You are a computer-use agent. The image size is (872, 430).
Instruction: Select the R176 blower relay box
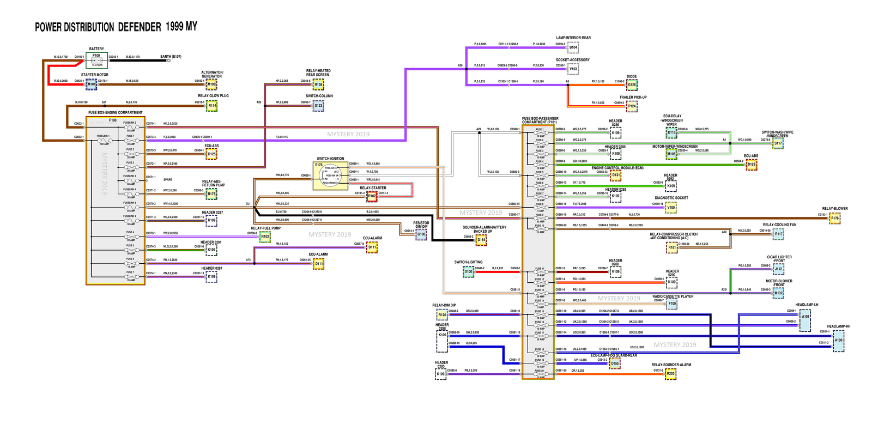click(x=835, y=218)
